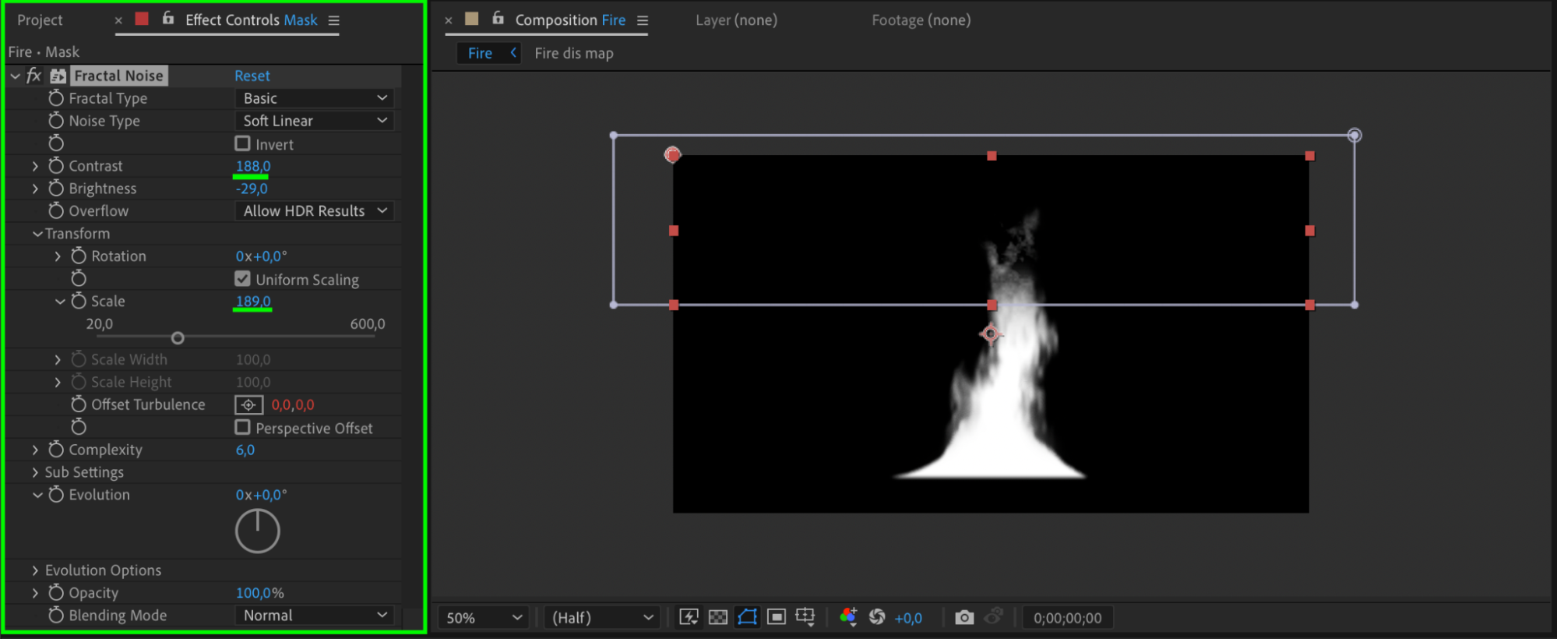Open the Fire dis map composition tab
This screenshot has height=639, width=1557.
coord(573,53)
